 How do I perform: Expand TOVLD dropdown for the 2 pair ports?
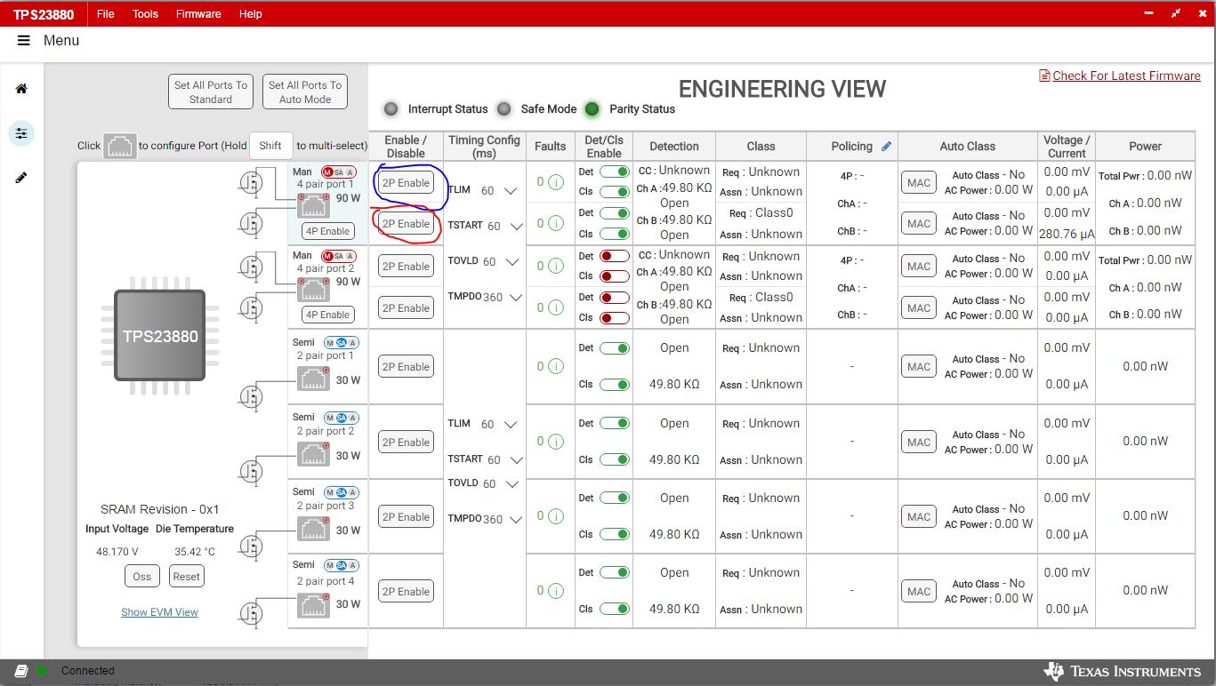click(512, 484)
